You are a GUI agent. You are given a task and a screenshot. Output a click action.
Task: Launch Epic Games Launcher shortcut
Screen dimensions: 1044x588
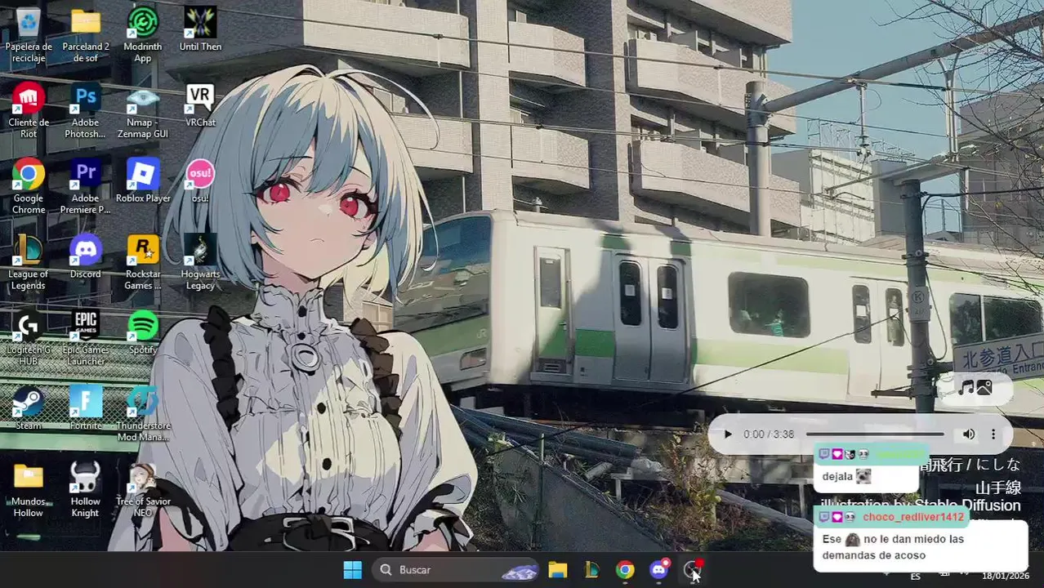click(86, 337)
